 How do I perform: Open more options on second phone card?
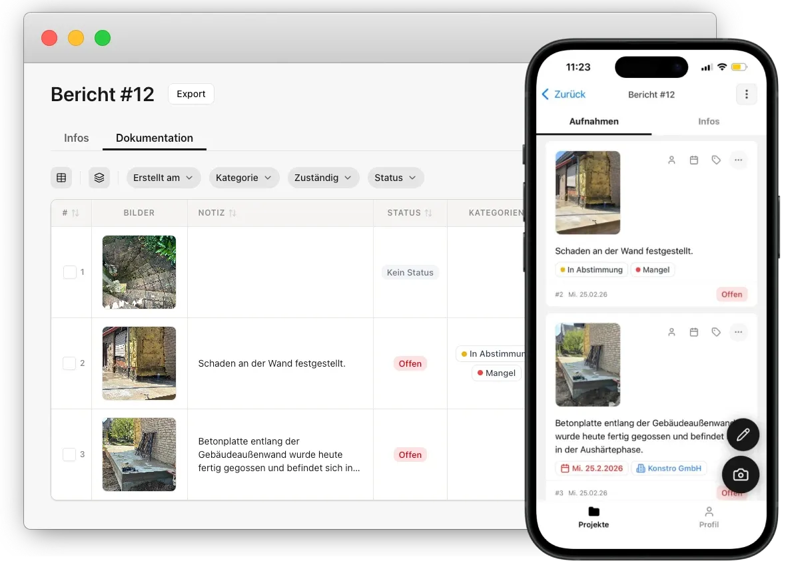738,332
